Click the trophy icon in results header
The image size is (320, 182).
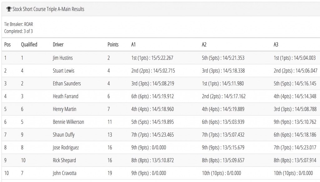point(9,9)
